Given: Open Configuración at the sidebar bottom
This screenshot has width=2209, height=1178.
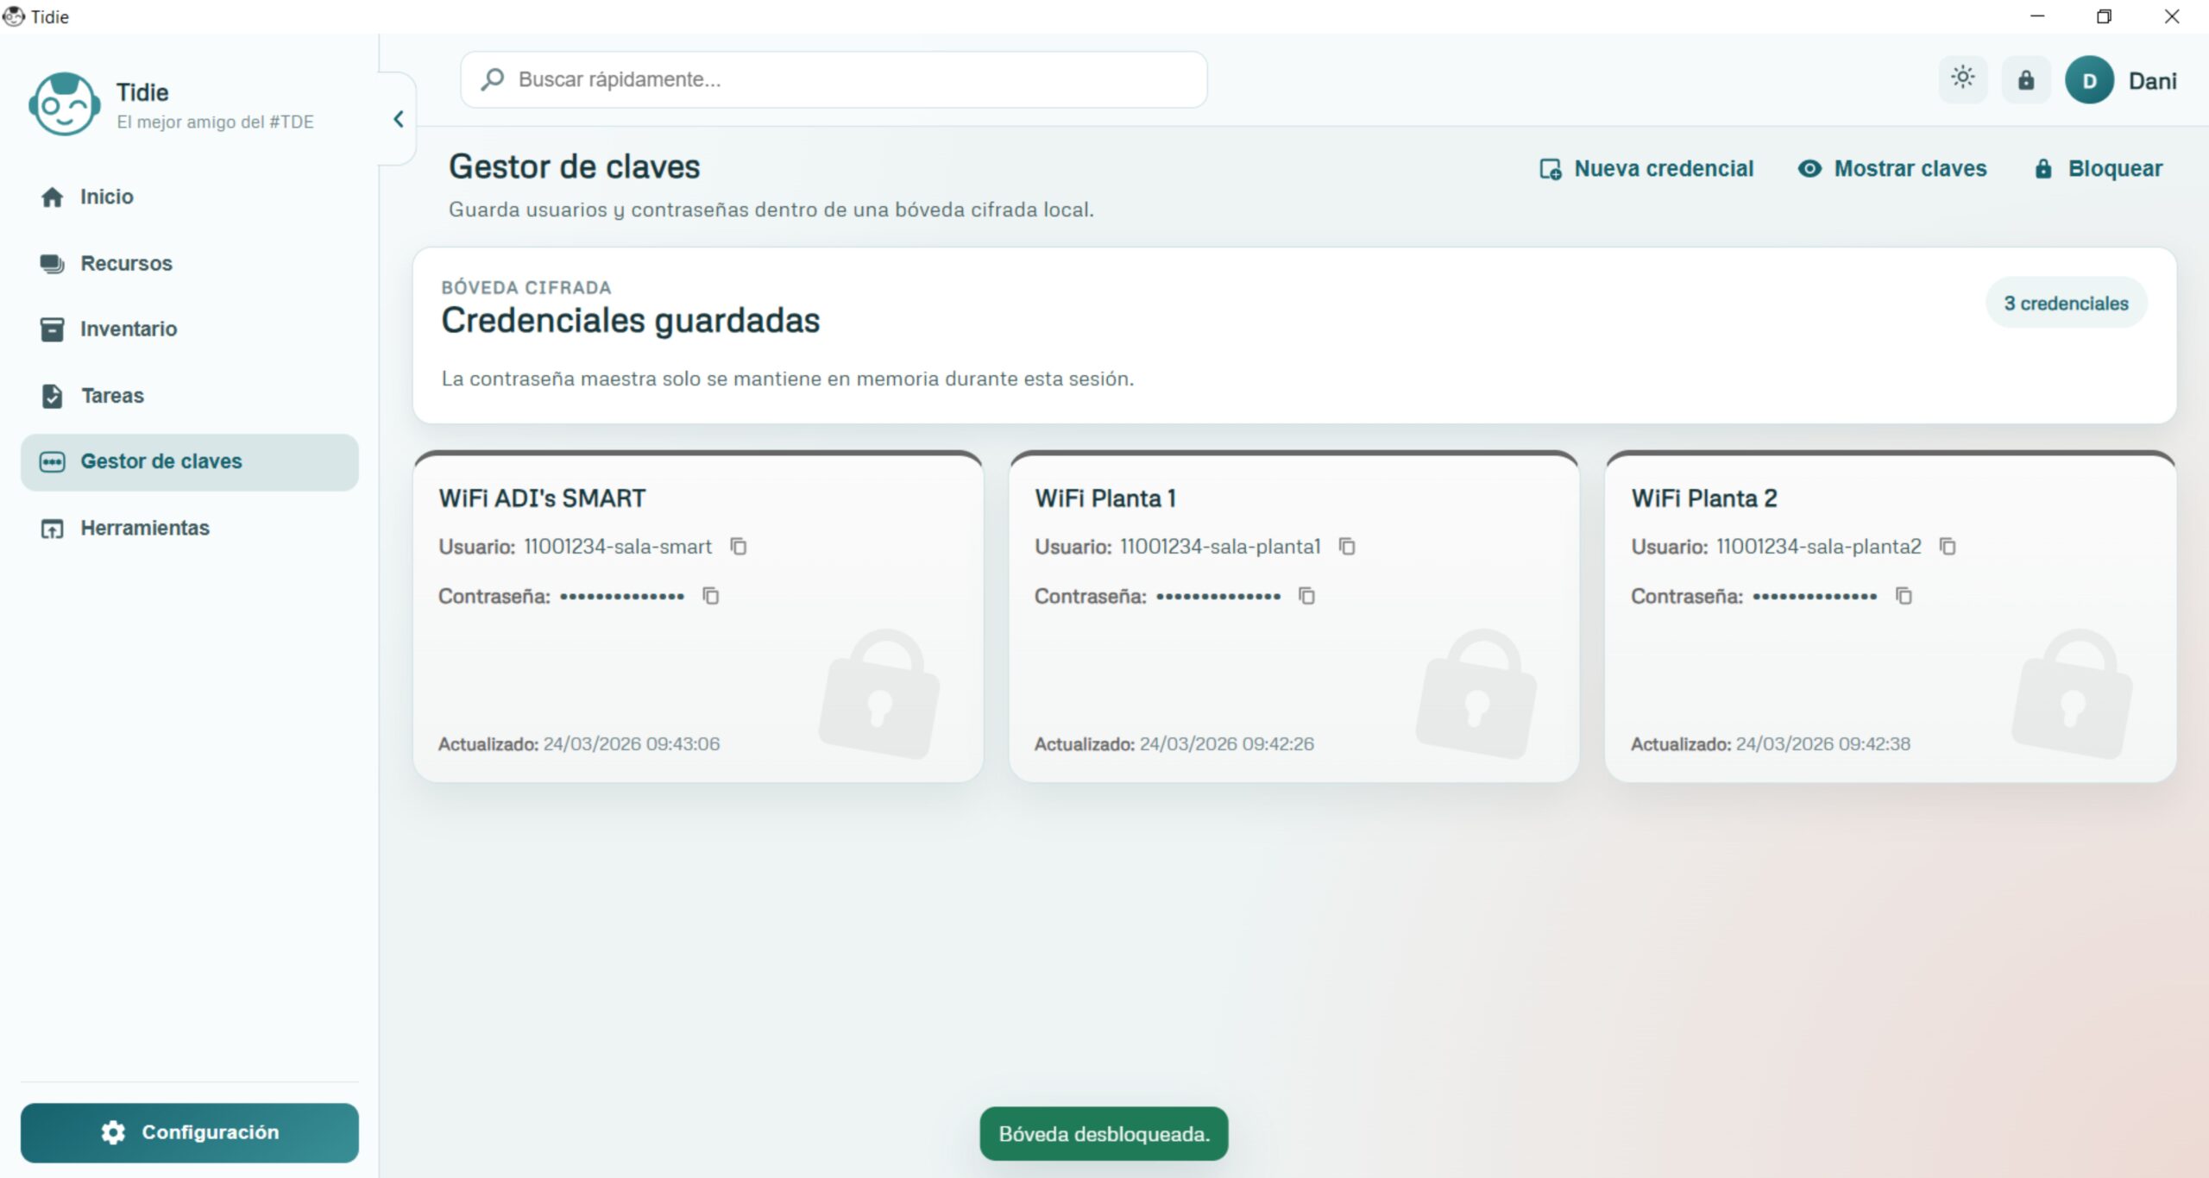Looking at the screenshot, I should (190, 1132).
